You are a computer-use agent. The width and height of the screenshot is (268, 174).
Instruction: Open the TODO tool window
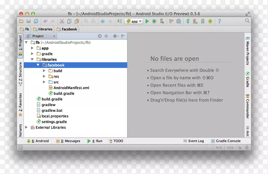click(116, 141)
